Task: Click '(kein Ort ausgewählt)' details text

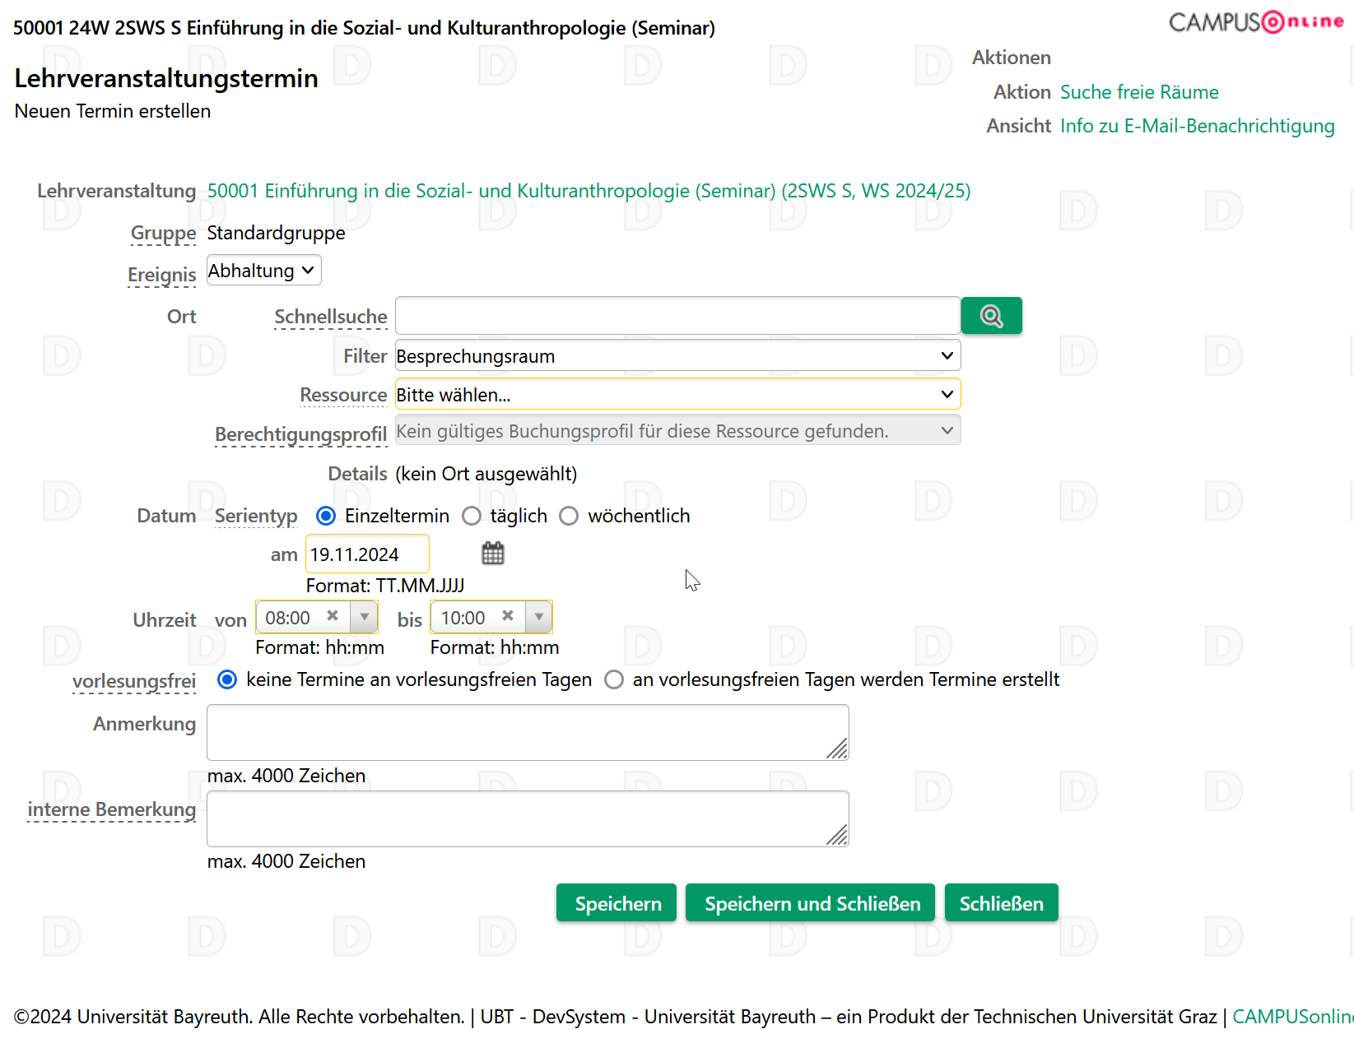Action: 486,474
